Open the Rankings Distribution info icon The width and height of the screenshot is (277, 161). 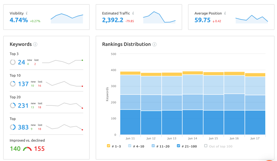(x=154, y=44)
